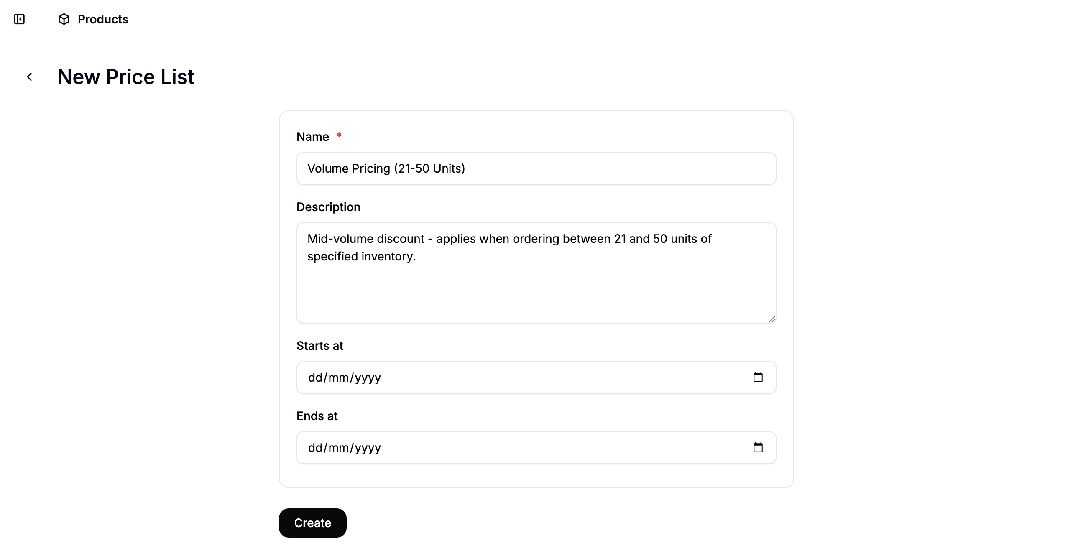Click the calendar icon in Ends at field

pos(758,447)
